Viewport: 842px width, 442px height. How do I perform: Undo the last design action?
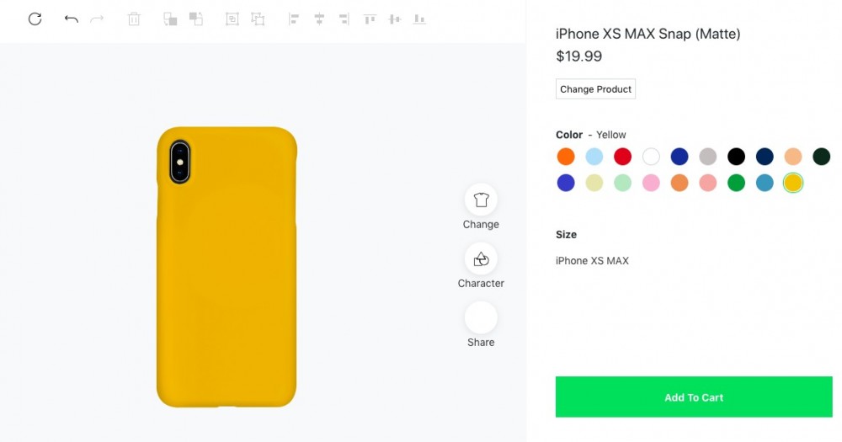71,19
